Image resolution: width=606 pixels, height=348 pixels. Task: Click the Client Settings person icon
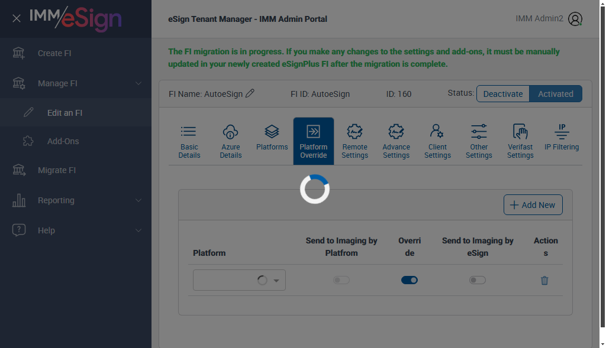pyautogui.click(x=437, y=131)
